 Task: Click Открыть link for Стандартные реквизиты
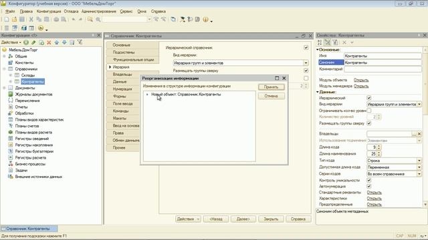tap(374, 193)
